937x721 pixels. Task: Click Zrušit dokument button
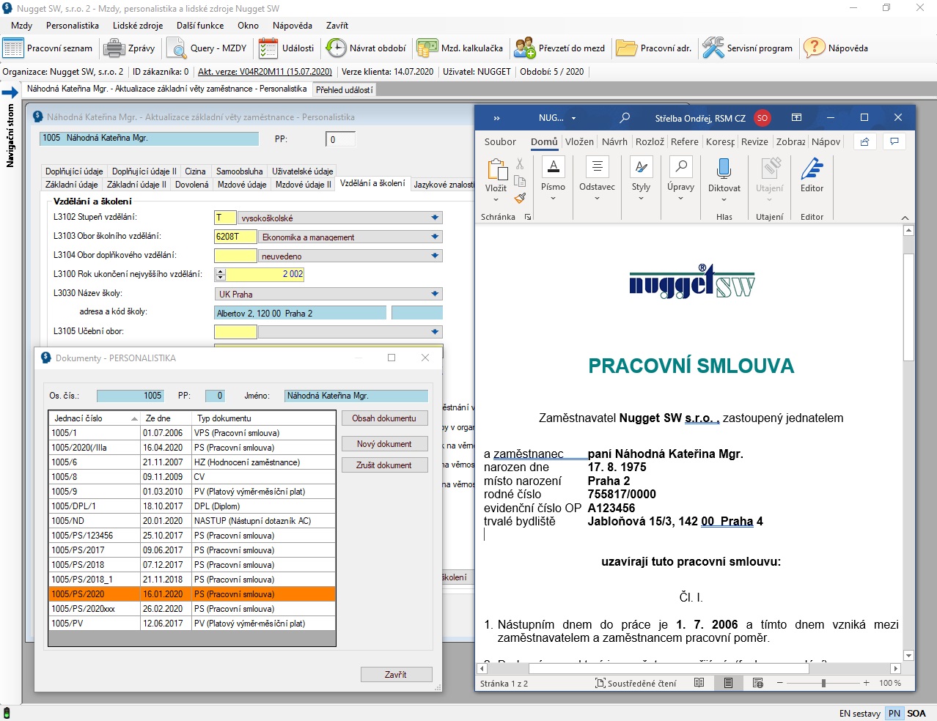pos(384,465)
